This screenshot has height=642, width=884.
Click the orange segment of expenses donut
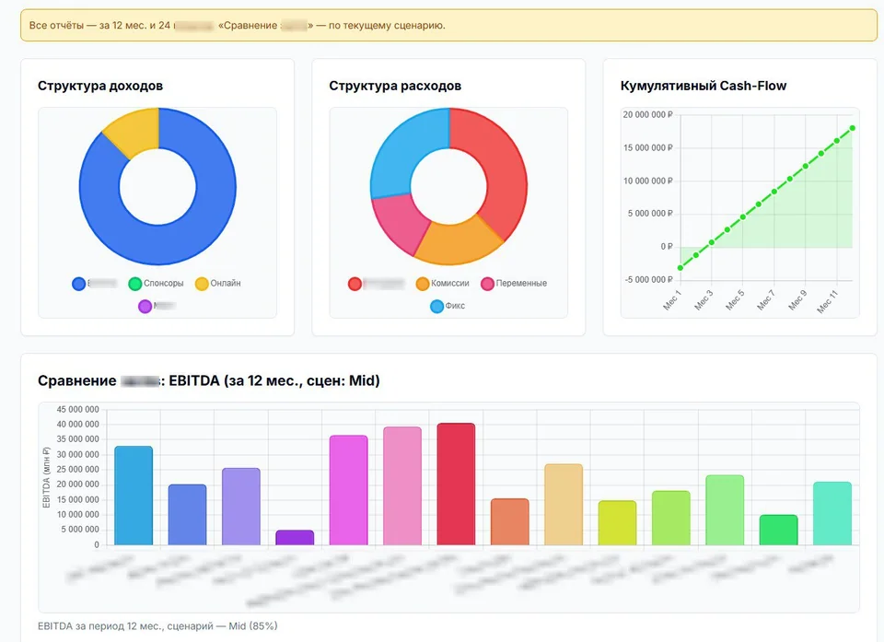click(457, 244)
